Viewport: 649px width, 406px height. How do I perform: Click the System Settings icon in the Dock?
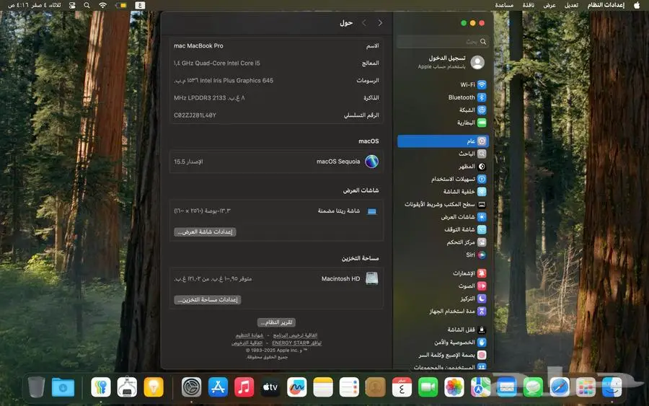coord(191,387)
